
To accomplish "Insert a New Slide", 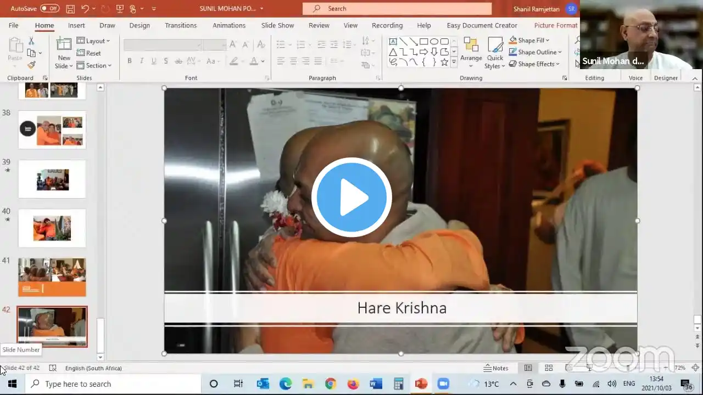I will (x=64, y=53).
